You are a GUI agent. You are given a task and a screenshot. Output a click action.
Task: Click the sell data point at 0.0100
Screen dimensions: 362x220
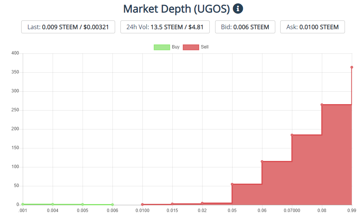(142, 204)
